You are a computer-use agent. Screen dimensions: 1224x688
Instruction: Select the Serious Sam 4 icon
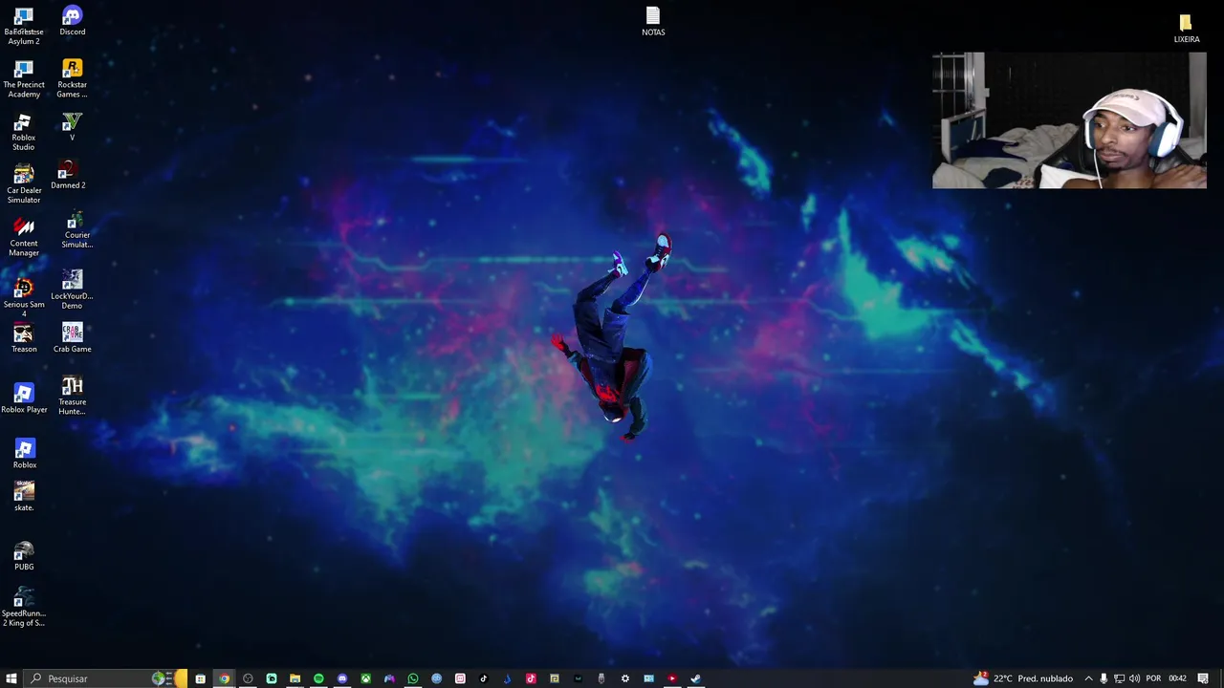[x=24, y=297]
